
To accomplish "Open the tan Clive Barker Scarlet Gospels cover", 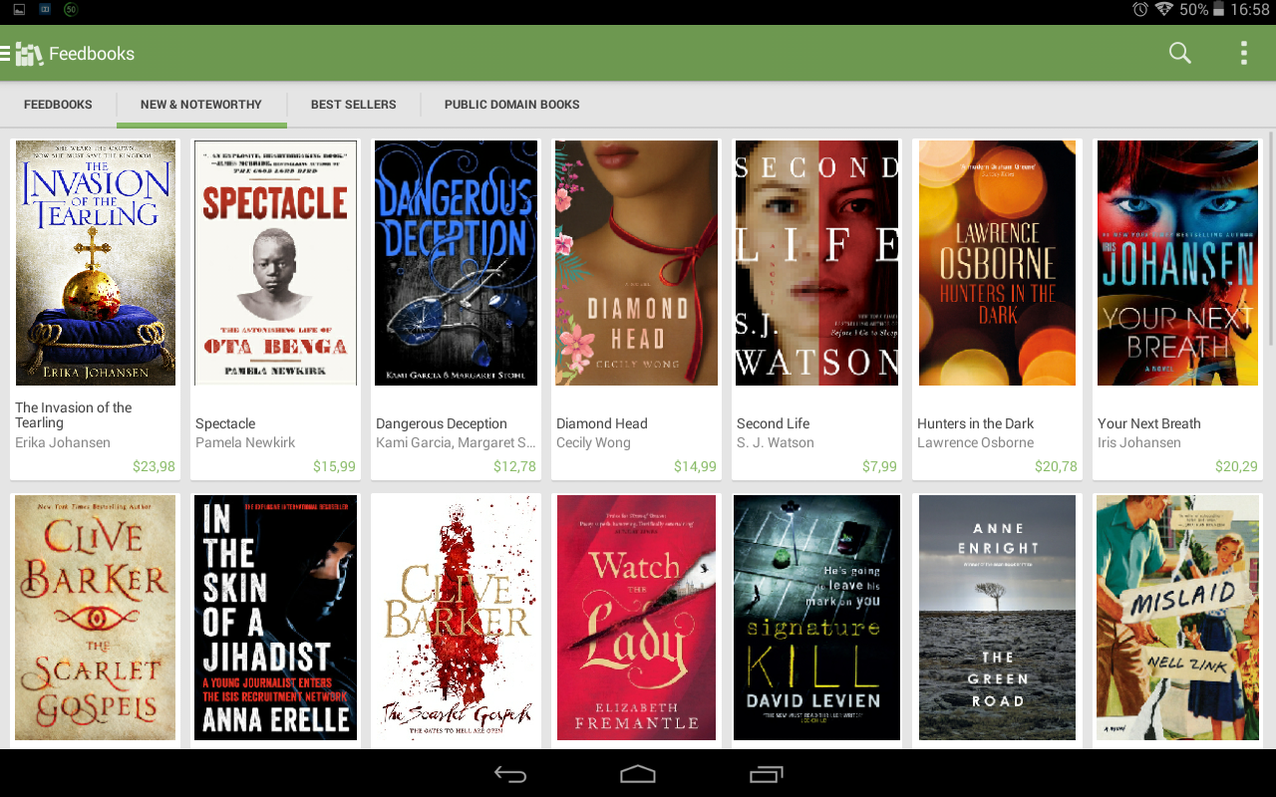I will pos(96,618).
